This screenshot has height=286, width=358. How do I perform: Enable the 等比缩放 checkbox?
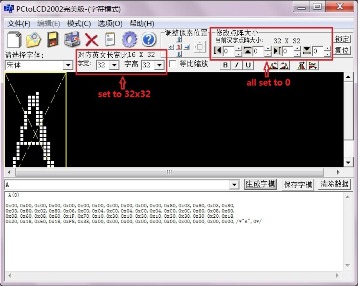pos(173,64)
